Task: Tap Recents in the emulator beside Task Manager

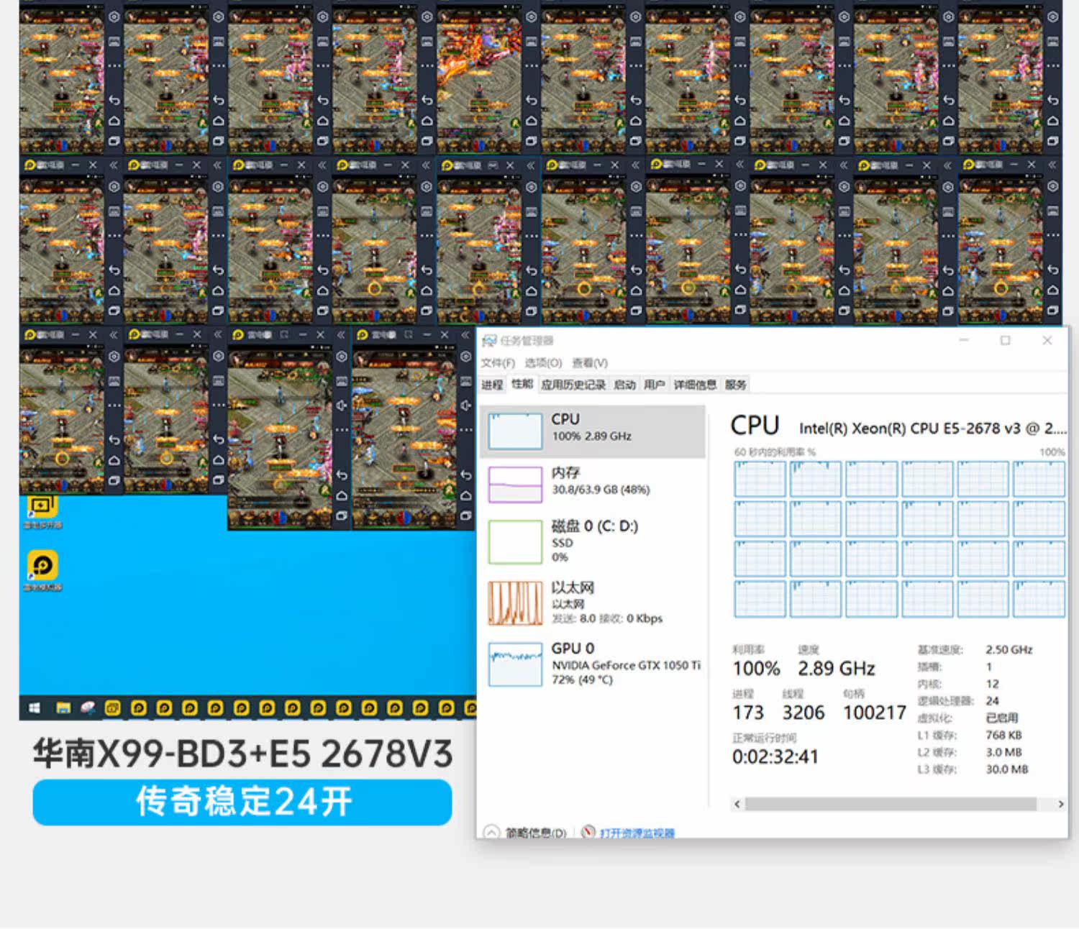Action: pos(465,516)
